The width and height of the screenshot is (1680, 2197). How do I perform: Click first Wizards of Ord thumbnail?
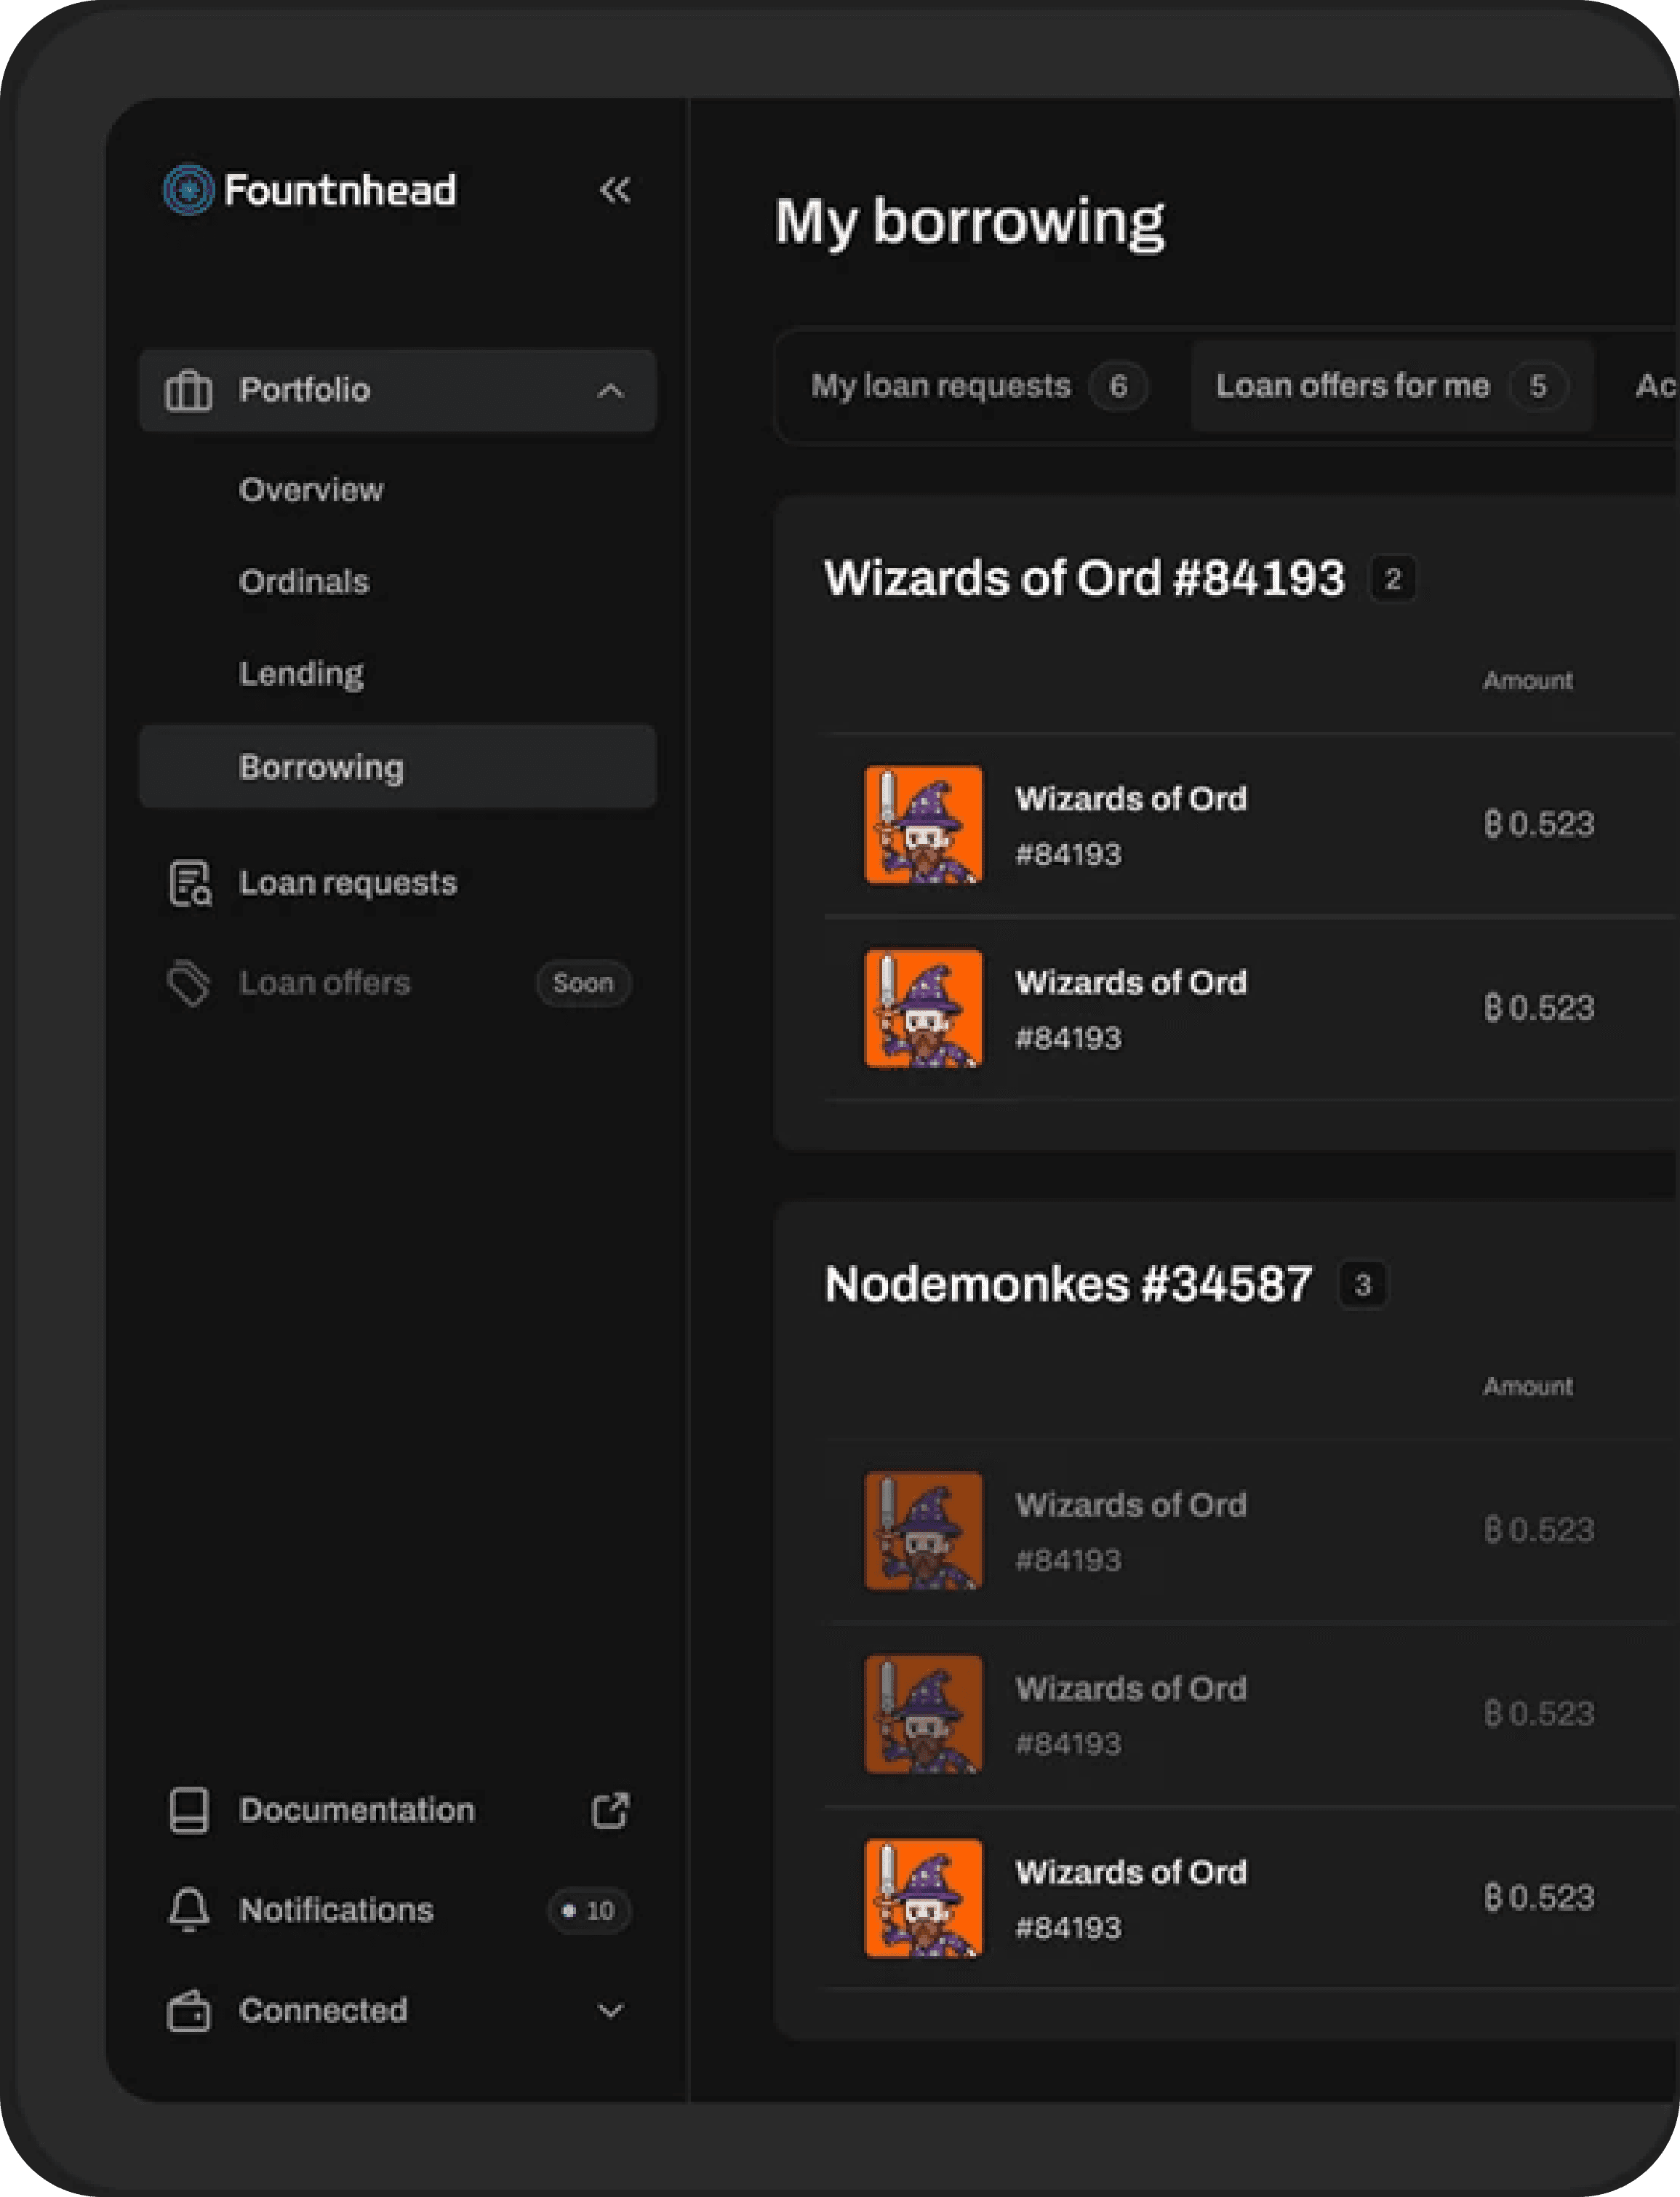[x=923, y=825]
